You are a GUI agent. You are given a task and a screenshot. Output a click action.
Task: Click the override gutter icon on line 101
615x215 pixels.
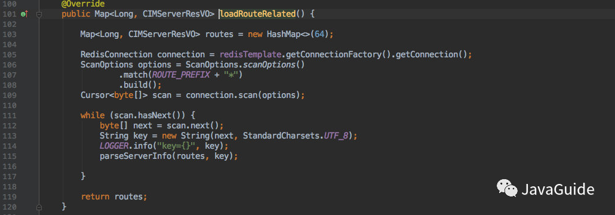click(23, 14)
